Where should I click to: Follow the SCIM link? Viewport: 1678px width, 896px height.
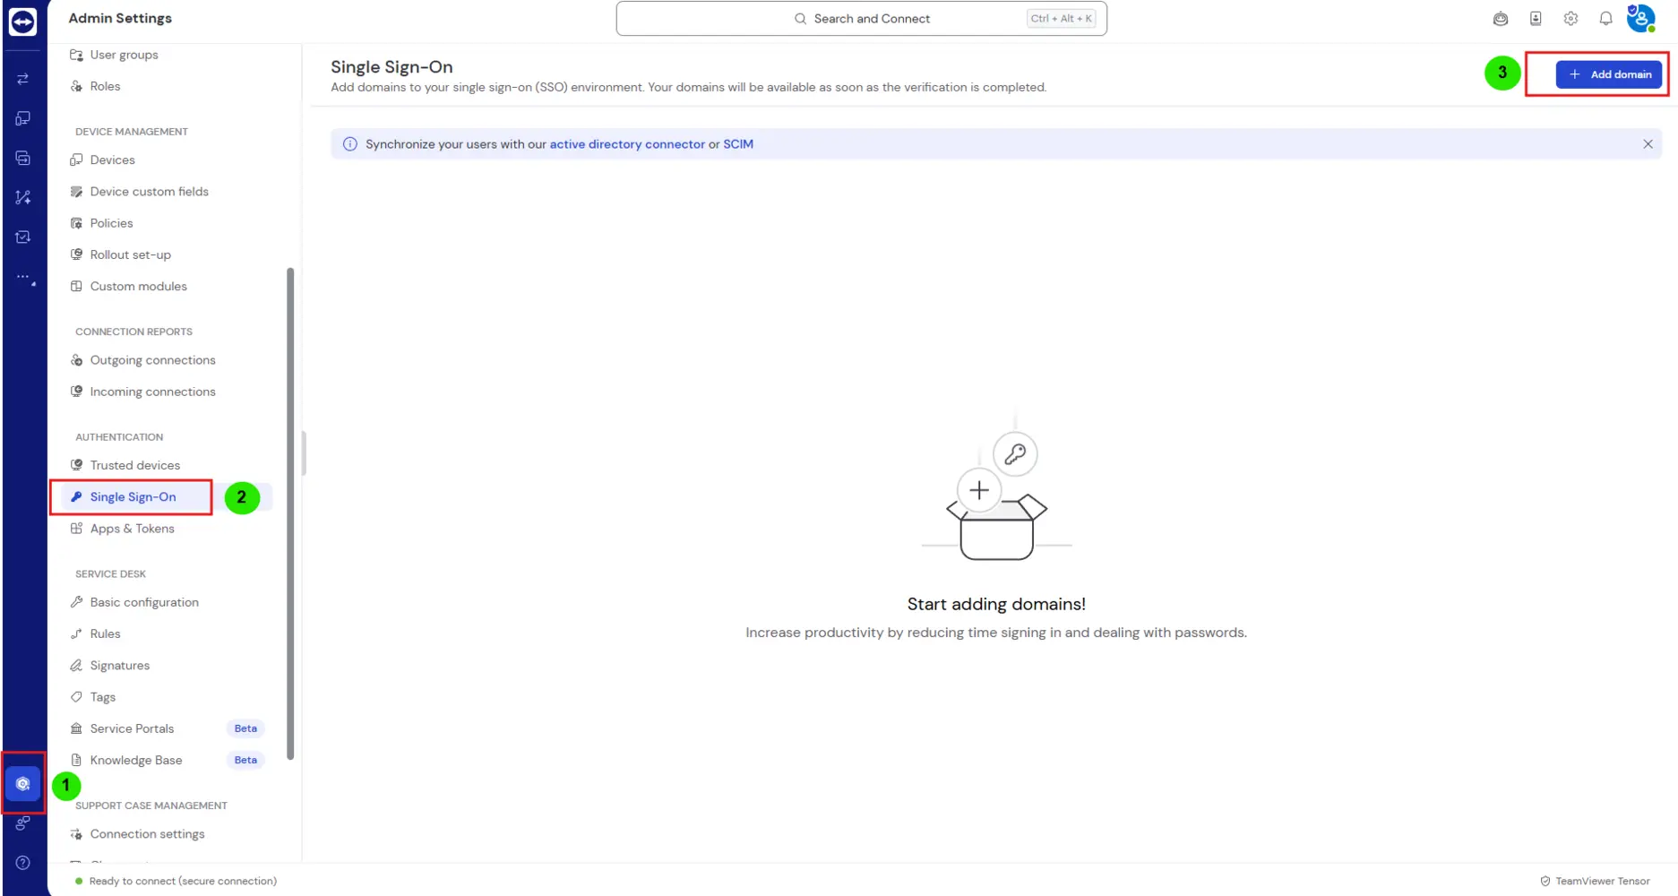click(738, 144)
